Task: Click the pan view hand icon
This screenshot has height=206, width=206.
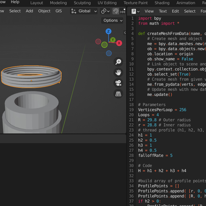Action: 118,72
